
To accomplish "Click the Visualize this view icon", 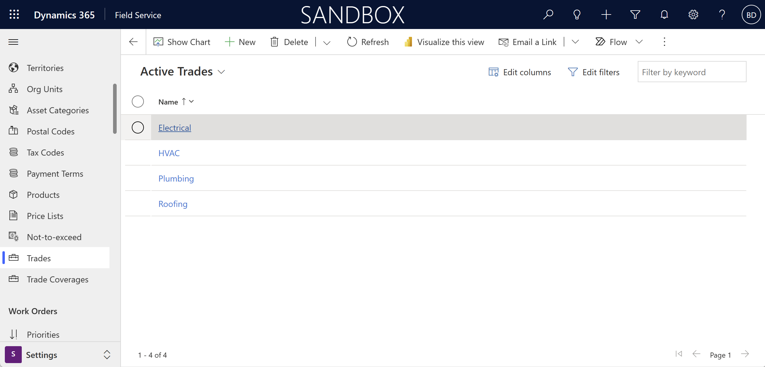I will (409, 41).
